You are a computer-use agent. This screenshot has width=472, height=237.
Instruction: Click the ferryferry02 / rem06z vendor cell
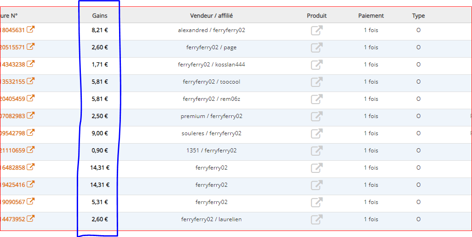pos(211,99)
